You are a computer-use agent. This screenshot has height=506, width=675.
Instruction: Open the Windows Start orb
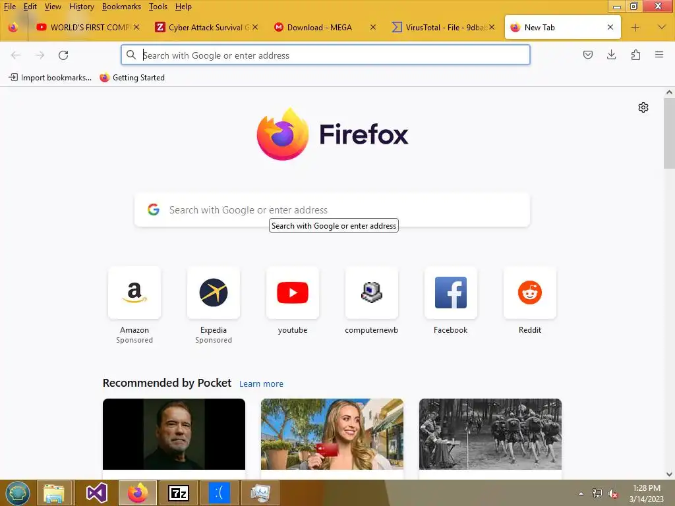pos(18,493)
